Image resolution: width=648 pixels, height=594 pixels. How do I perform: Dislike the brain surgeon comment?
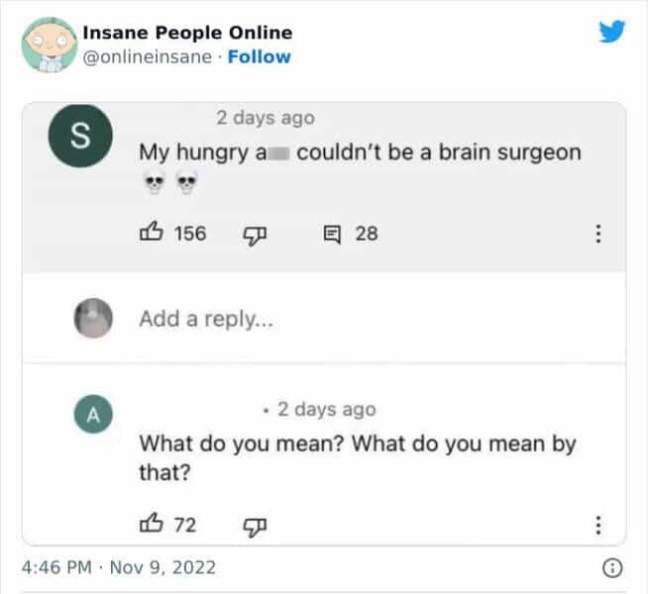tap(252, 234)
